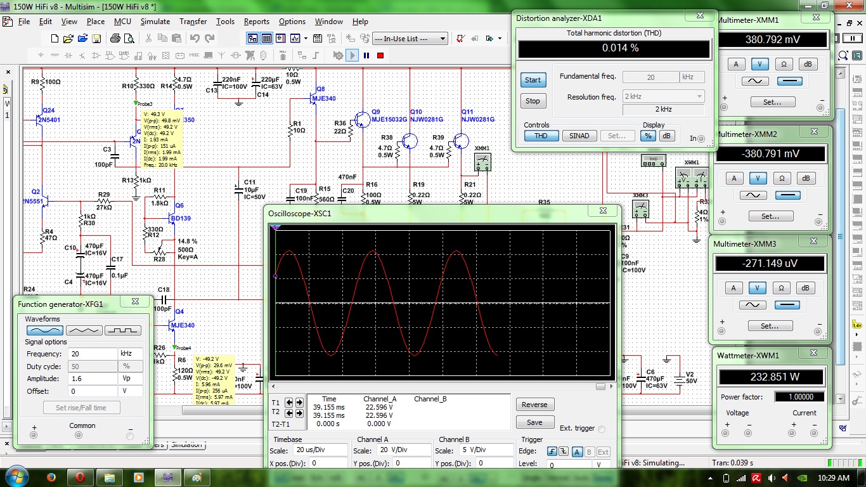Select dB mode on Multimeter-XMM3
The image size is (866, 487).
tap(805, 288)
